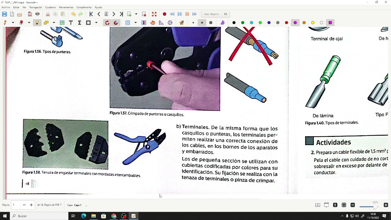
Task: Open the shape tool dropdown arrow
Action: 96,23
